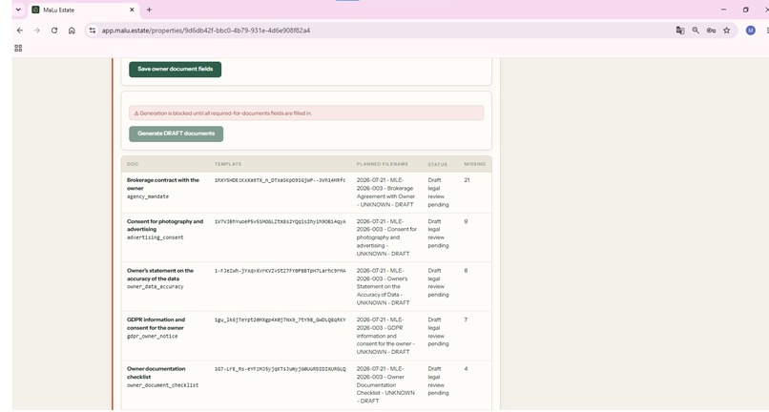
Task: Open the tab search dropdown arrow
Action: [18, 10]
